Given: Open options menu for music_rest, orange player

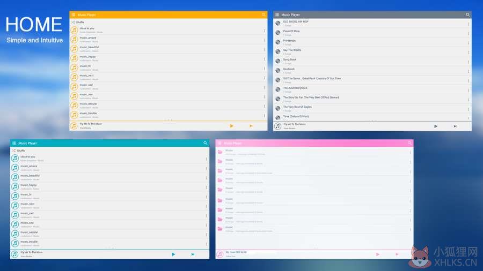Looking at the screenshot, I should tap(264, 78).
